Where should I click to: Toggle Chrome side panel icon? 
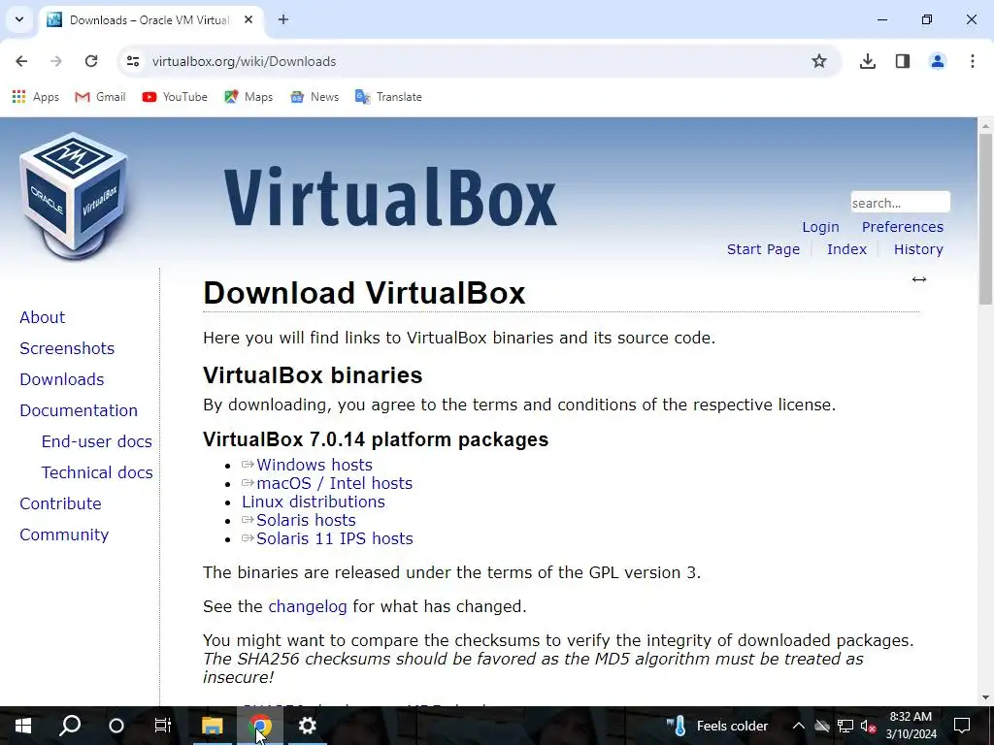[903, 61]
